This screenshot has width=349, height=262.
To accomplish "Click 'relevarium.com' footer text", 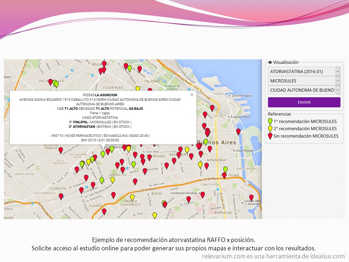I will (x=224, y=257).
